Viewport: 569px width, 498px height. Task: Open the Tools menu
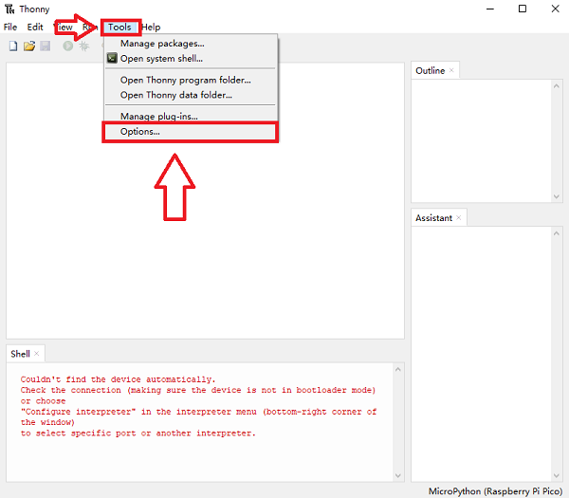[x=119, y=28]
